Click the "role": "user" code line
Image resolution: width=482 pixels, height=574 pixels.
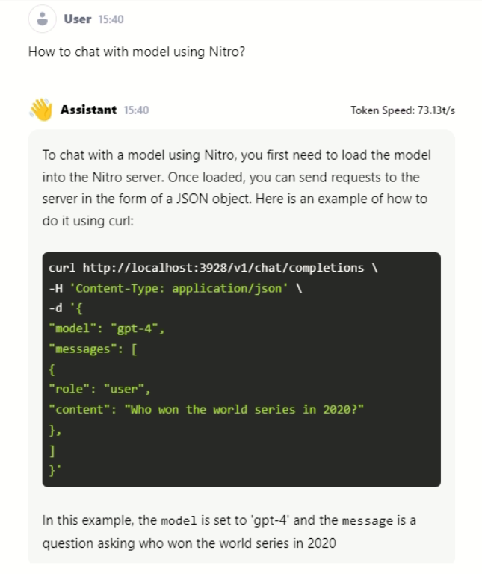coord(99,389)
